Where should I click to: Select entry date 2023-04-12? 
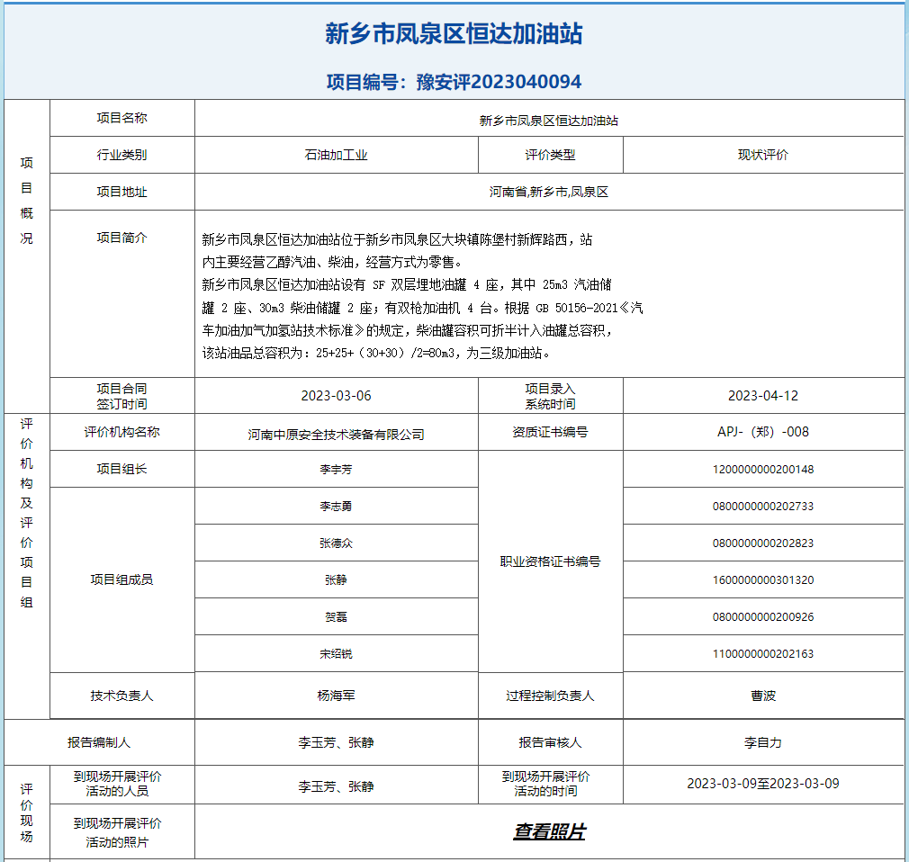coord(763,396)
